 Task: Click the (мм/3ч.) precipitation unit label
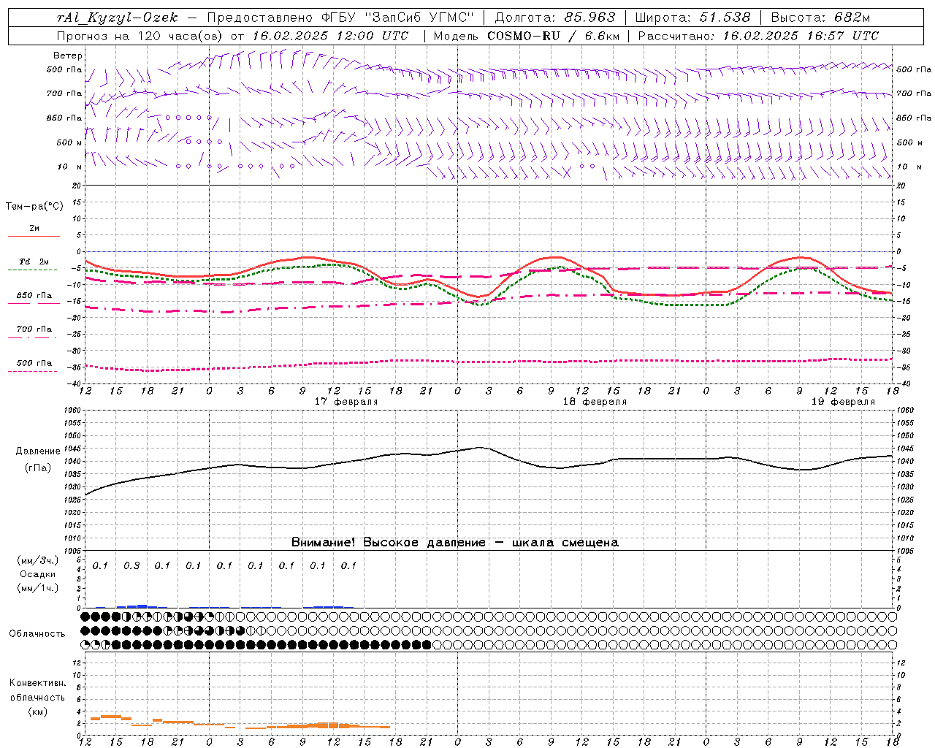pos(37,560)
